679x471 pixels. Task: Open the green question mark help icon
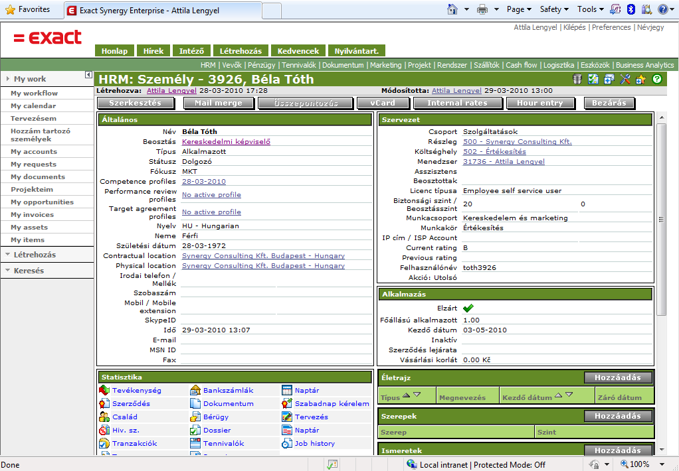pyautogui.click(x=657, y=79)
